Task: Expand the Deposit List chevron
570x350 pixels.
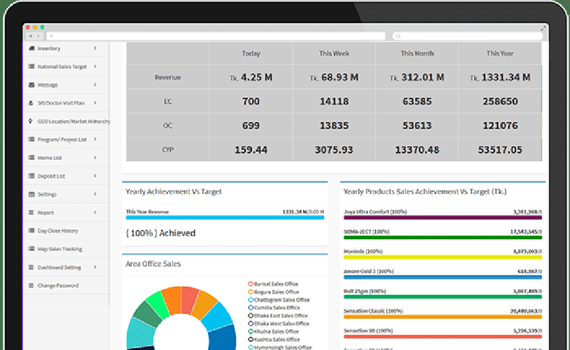Action: pos(95,176)
